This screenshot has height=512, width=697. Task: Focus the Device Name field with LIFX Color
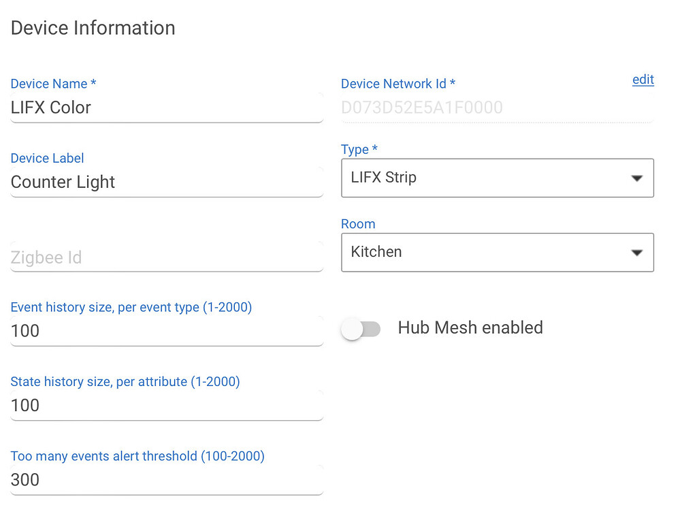coord(167,108)
